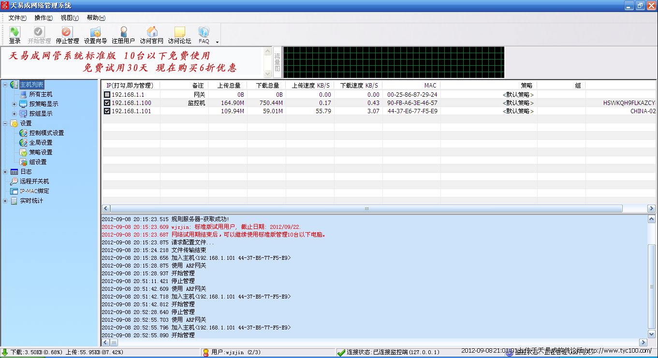Open 控制模式设置 in the sidebar
Viewport: 658px width, 358px height.
coord(46,133)
